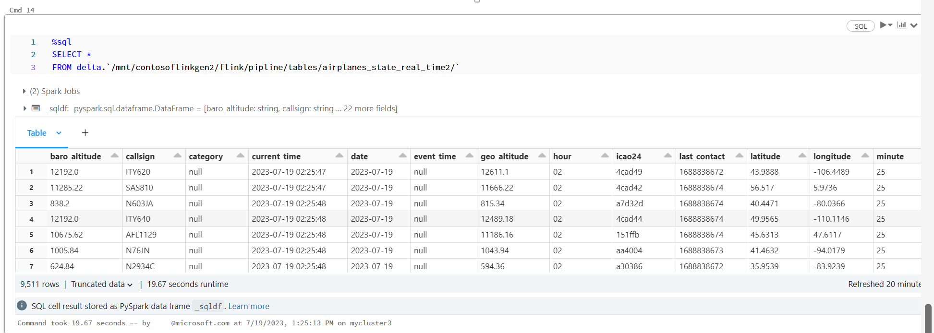Click the cell collapse chevron icon
934x333 pixels.
(914, 25)
